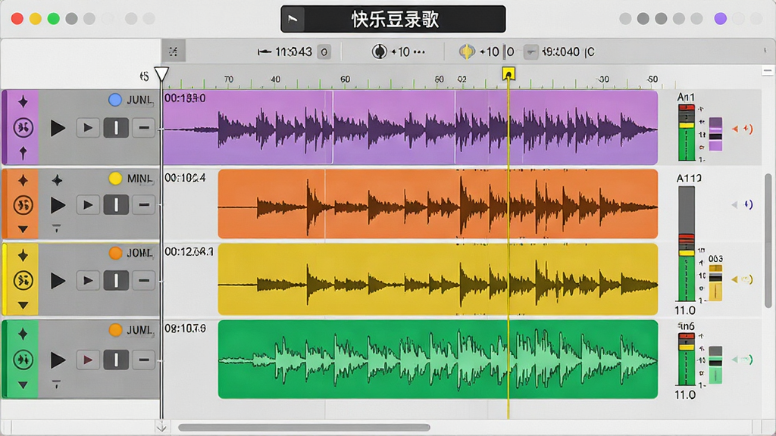Mute the green track using its speaker icon
Screen dimensions: 776x436
coord(743,360)
